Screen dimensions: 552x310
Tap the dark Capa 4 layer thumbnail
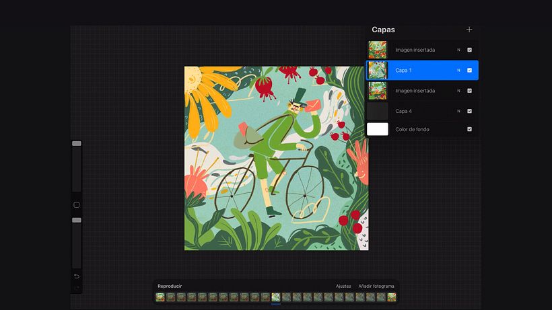(378, 111)
